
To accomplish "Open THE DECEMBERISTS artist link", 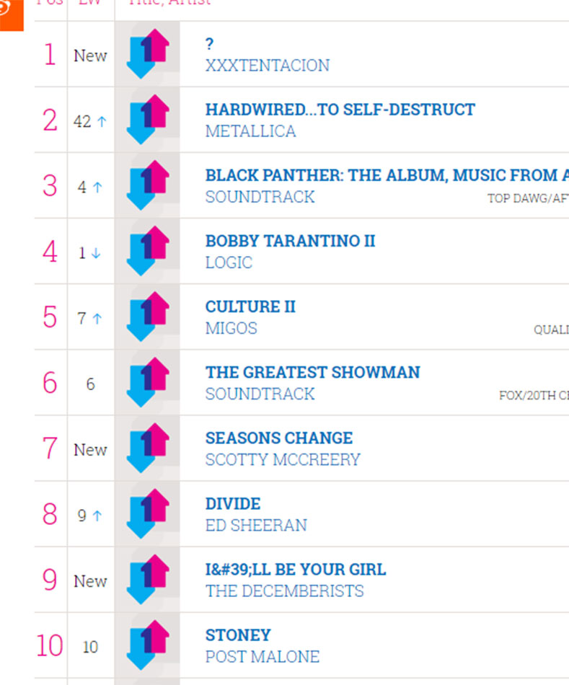I will [284, 591].
